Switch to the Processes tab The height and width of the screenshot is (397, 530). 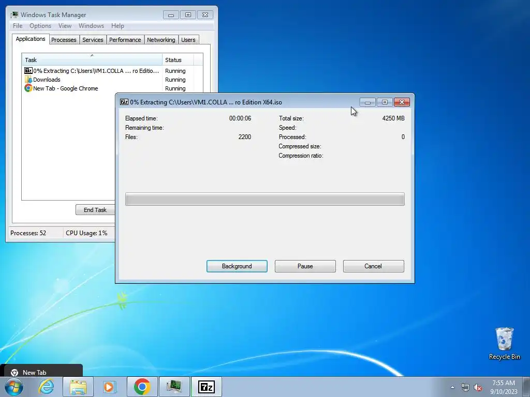pos(64,40)
